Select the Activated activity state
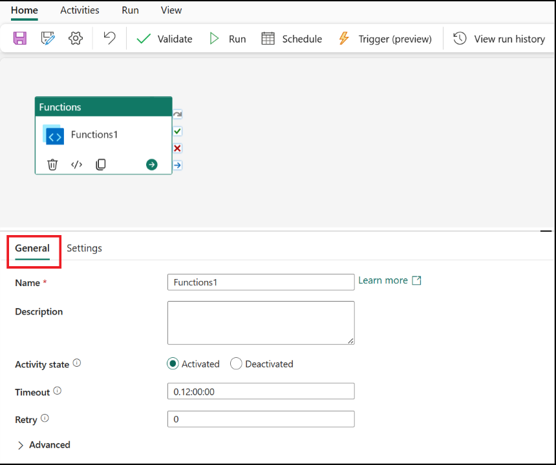 (173, 364)
